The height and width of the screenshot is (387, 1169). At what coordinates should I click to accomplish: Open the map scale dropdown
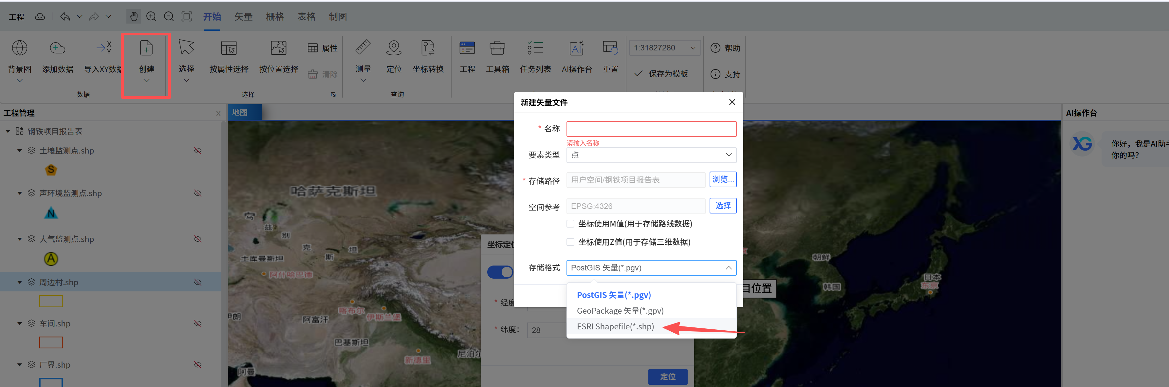(x=664, y=47)
